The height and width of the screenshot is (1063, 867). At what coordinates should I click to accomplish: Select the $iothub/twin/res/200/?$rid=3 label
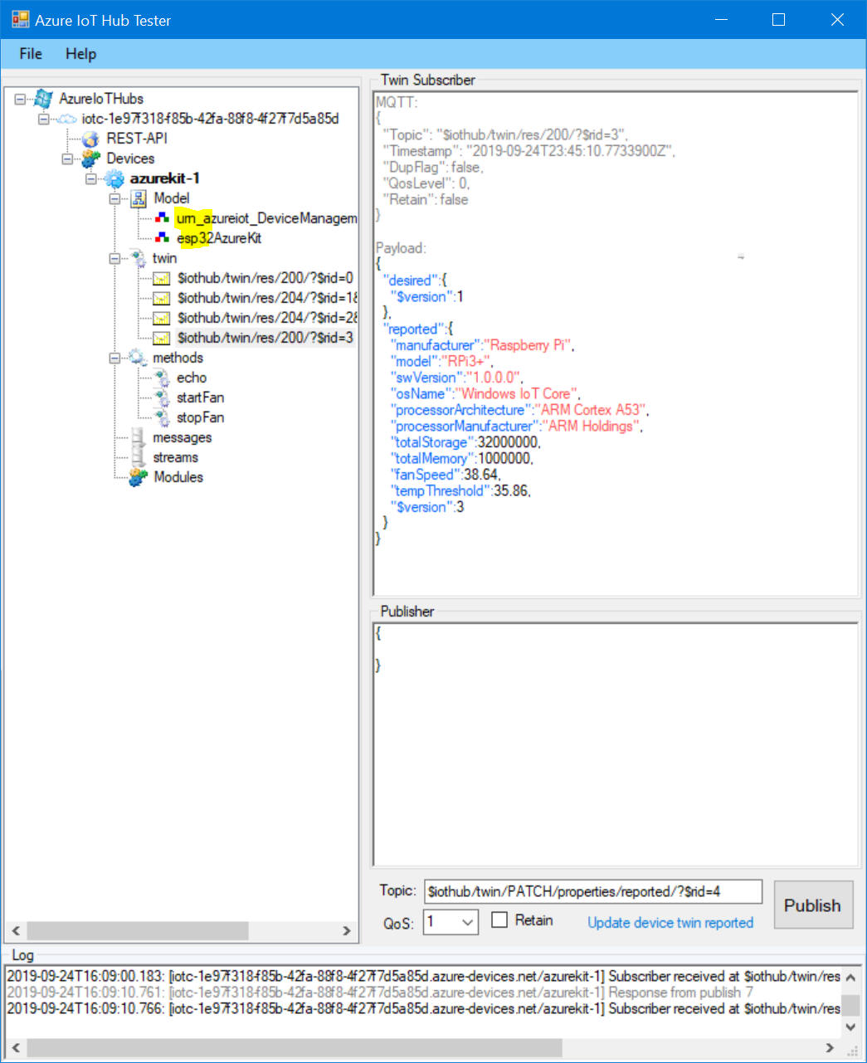click(265, 338)
